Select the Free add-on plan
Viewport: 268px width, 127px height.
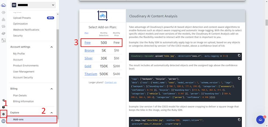(88, 43)
